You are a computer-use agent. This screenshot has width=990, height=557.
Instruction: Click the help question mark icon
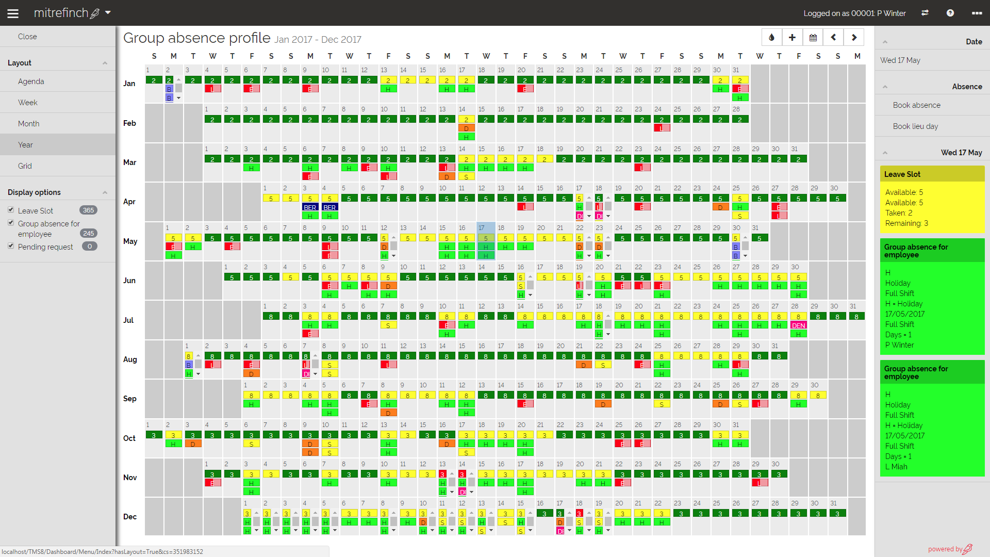click(950, 13)
